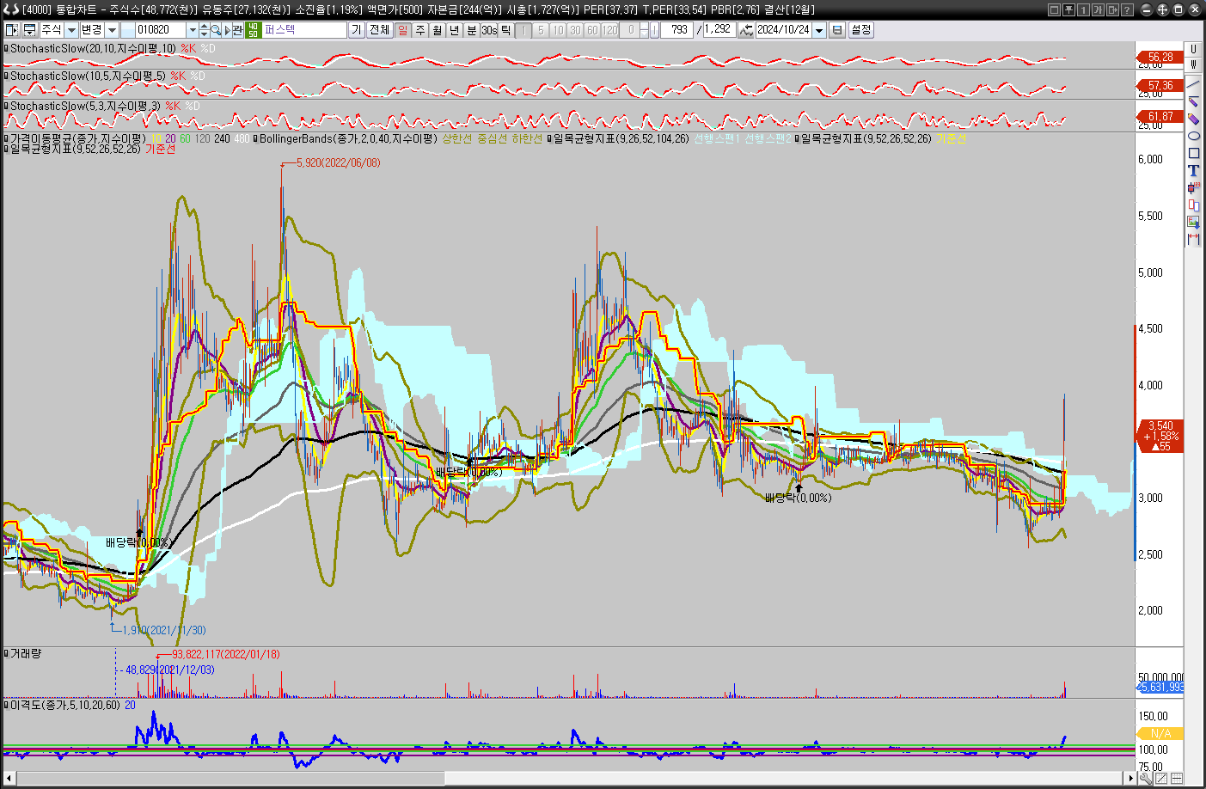1206x789 pixels.
Task: Select the candle value label tool
Action: 1193,187
